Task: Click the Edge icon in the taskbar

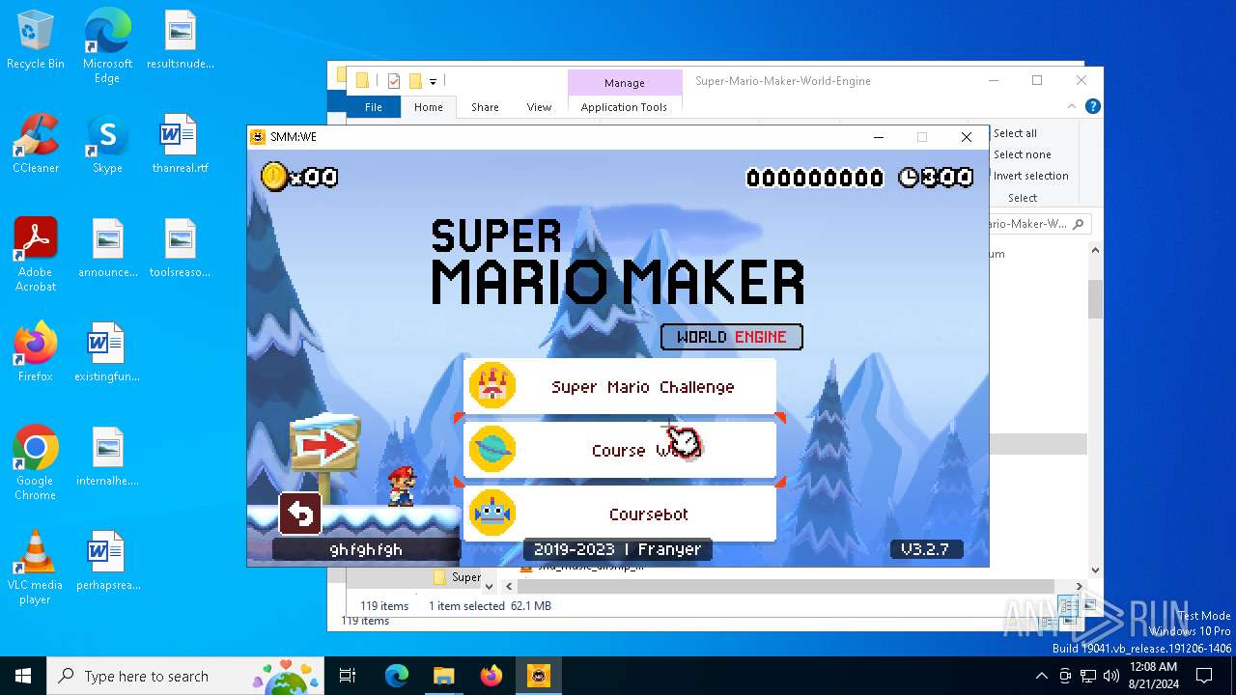Action: (x=397, y=676)
